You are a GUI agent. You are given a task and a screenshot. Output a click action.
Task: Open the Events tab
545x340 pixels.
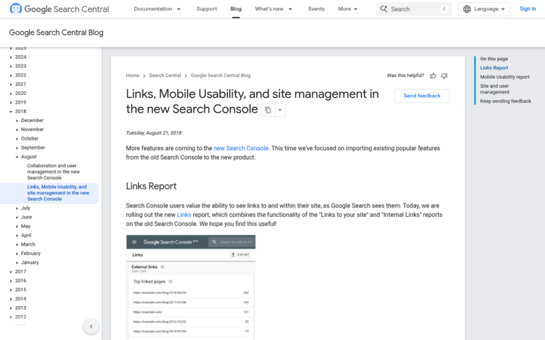coord(316,9)
